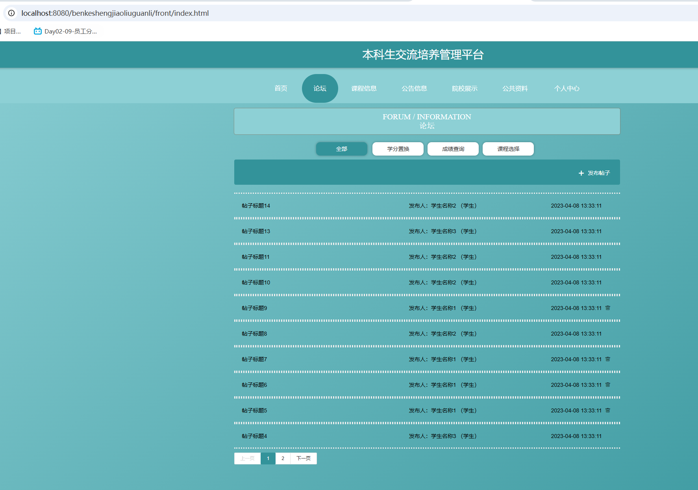Click publisher 学生名称2 on 帖子标题14 row
698x490 pixels.
[443, 206]
